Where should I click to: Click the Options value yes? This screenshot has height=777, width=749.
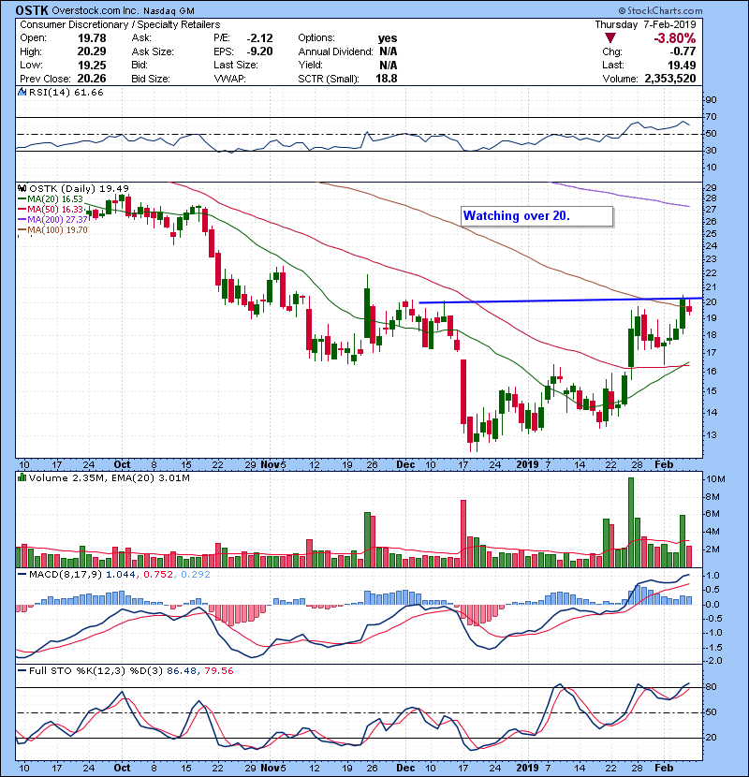(x=388, y=38)
